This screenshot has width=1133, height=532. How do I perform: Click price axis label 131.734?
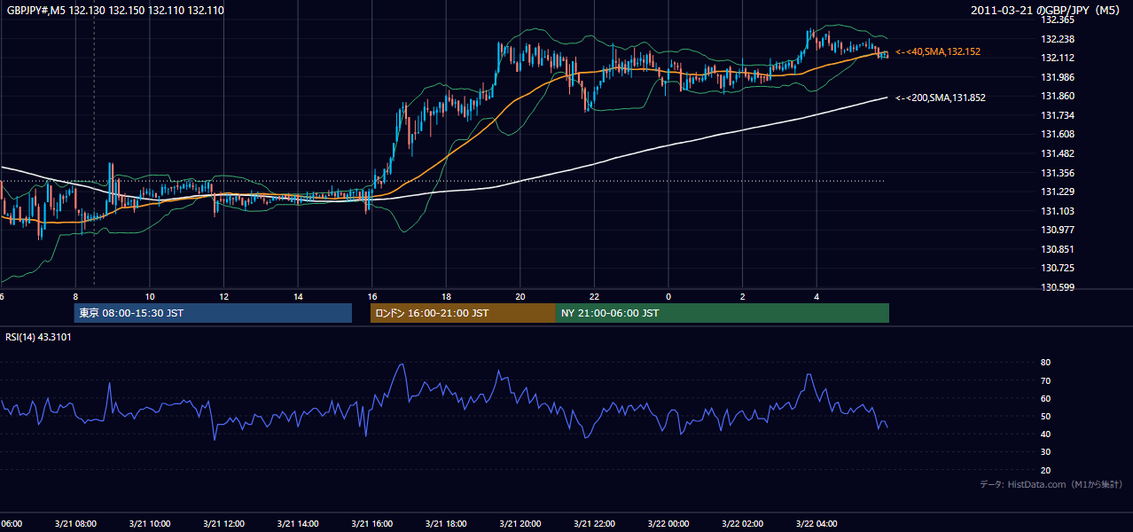pyautogui.click(x=1057, y=115)
